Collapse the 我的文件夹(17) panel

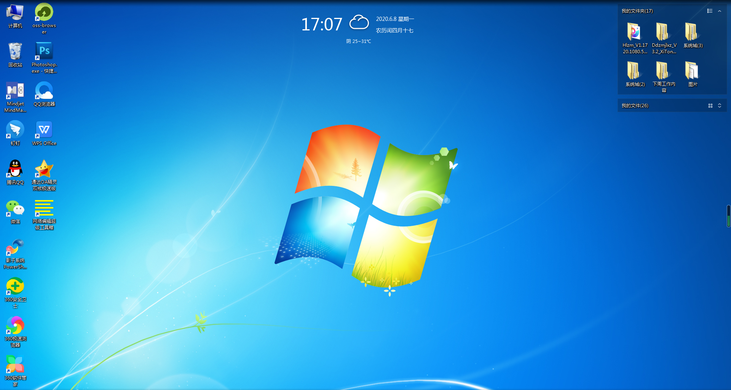click(x=720, y=11)
